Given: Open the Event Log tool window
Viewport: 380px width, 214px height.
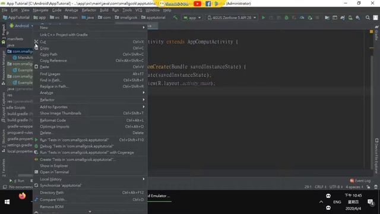Looking at the screenshot, I should 360,181.
